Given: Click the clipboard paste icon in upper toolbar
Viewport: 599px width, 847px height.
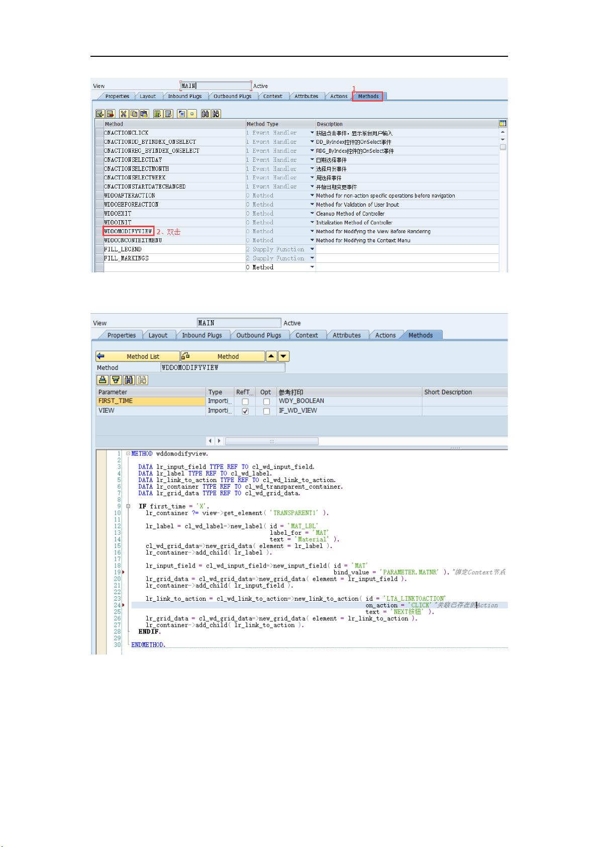Looking at the screenshot, I should coord(144,114).
